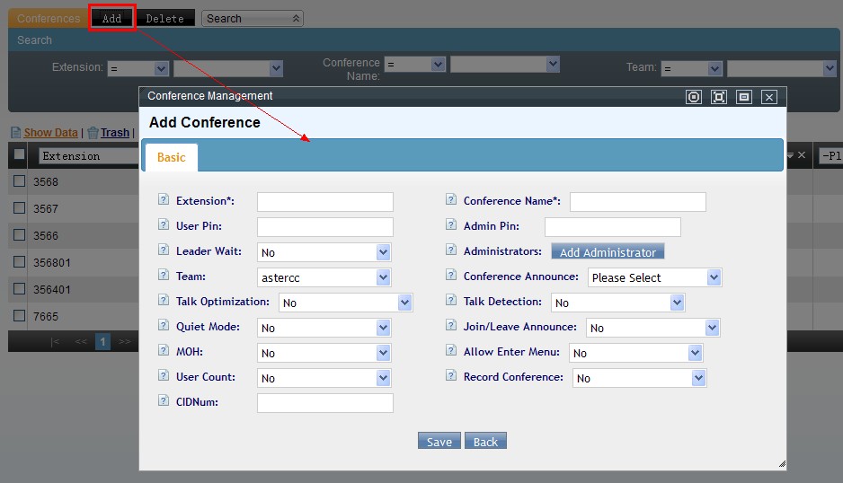Click the Add Administrator button

(608, 252)
